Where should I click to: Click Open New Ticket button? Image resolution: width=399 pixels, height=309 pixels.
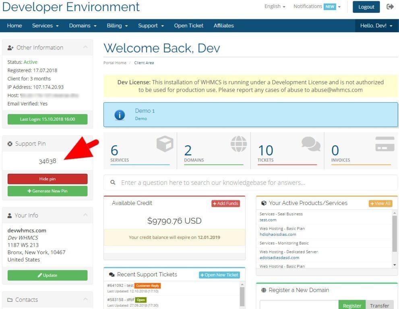tap(219, 275)
